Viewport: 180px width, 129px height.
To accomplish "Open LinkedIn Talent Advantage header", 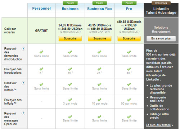I will 161,11.
